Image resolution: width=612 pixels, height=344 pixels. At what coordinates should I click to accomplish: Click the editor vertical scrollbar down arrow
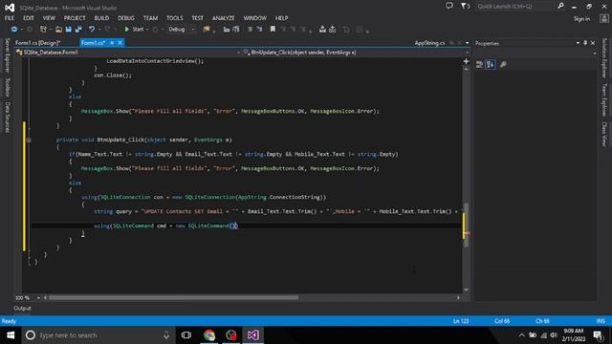(466, 290)
